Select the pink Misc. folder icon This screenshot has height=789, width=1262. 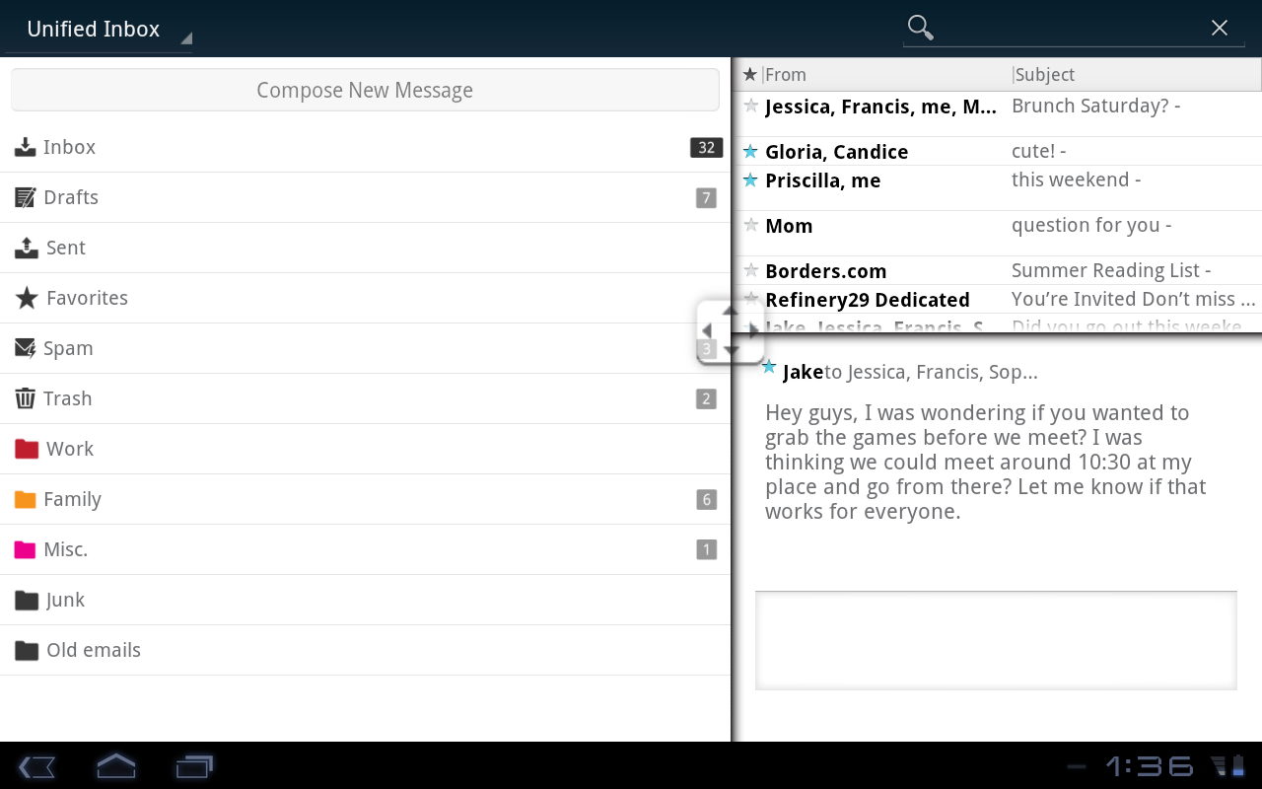point(26,549)
